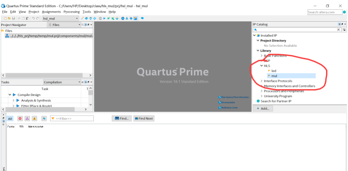Expand the Analysis & Synthesis task
The height and width of the screenshot is (171, 348).
point(14,100)
